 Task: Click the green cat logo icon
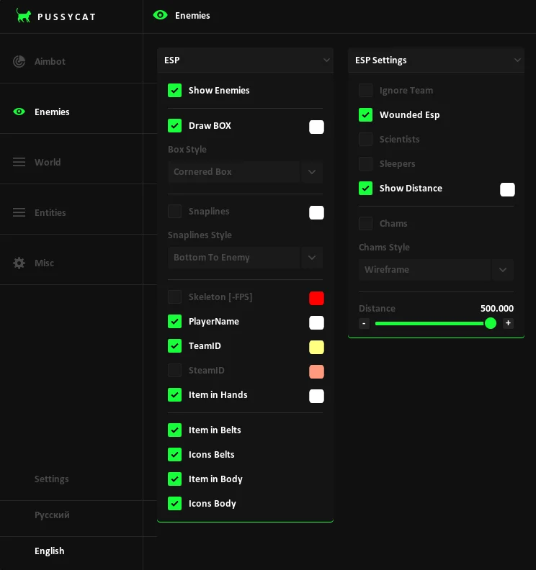point(24,16)
